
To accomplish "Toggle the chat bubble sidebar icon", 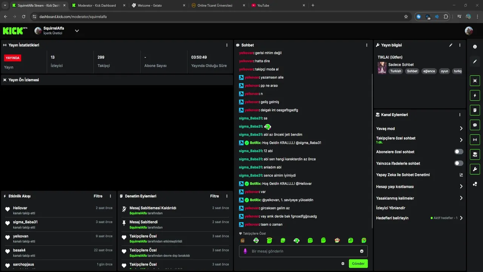I will pos(475,125).
